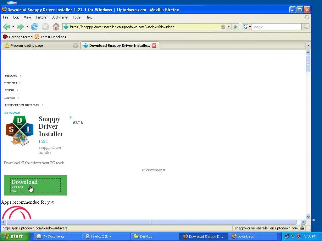Click inside the Google search box
Image resolution: width=322 pixels, height=241 pixels.
[276, 27]
